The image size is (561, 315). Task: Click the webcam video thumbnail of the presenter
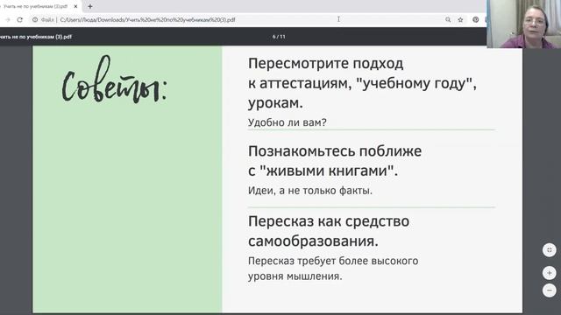click(x=524, y=24)
